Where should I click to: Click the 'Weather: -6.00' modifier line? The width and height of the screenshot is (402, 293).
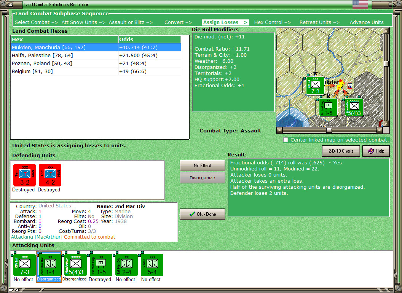tap(214, 61)
